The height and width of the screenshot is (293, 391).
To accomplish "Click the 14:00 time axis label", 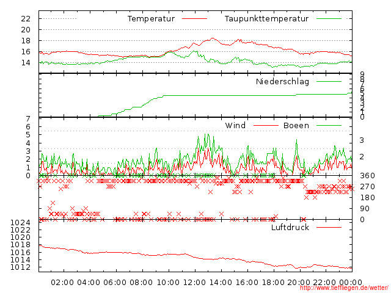I will 221,282.
